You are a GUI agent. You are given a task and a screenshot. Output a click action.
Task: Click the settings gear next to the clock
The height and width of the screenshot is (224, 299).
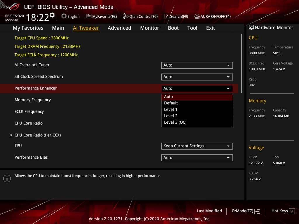coord(52,15)
